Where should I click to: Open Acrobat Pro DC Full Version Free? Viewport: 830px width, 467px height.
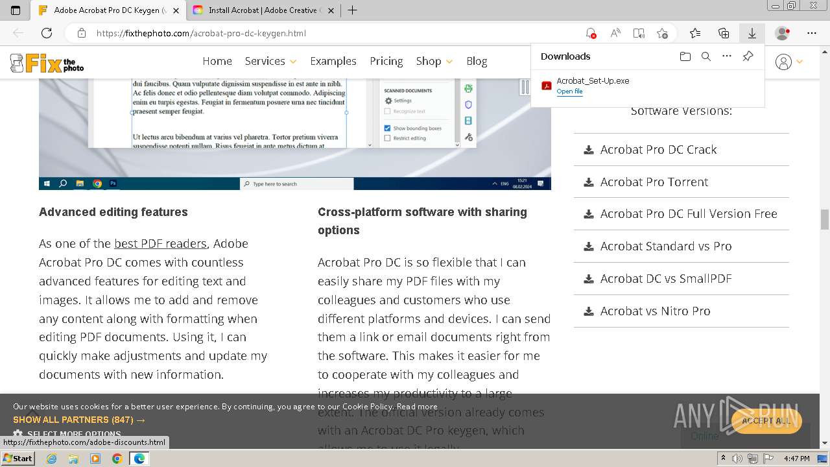click(689, 213)
